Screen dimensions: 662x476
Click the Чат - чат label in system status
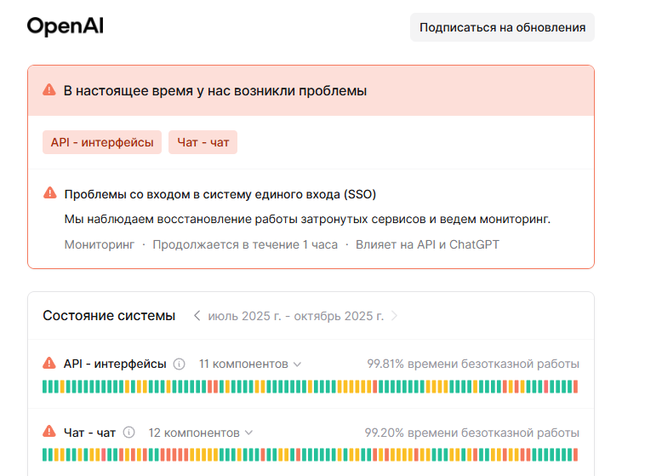[89, 433]
